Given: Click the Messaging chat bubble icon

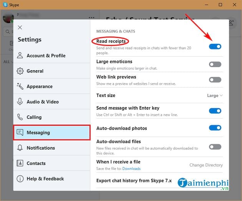Looking at the screenshot, I should 20,132.
